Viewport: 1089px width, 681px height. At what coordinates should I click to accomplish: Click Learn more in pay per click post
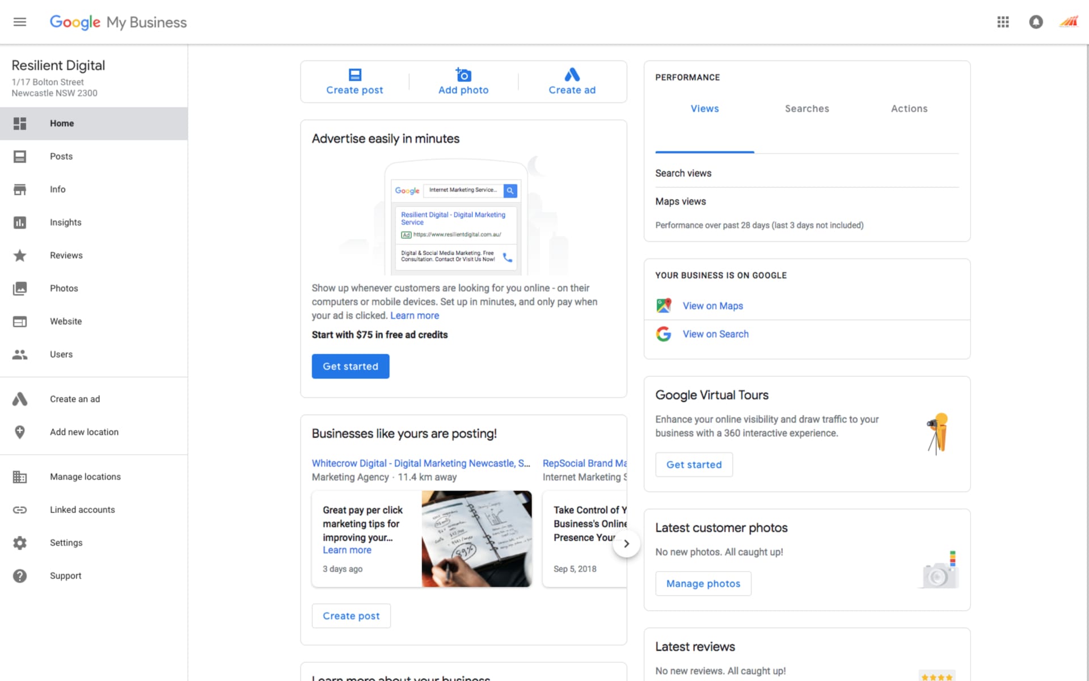pyautogui.click(x=347, y=550)
